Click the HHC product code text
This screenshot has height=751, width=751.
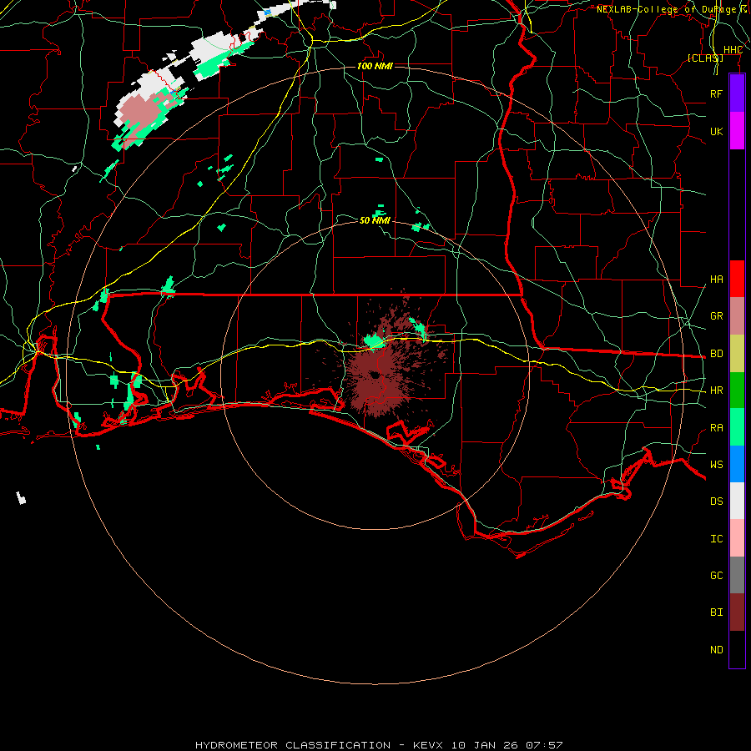tap(733, 50)
